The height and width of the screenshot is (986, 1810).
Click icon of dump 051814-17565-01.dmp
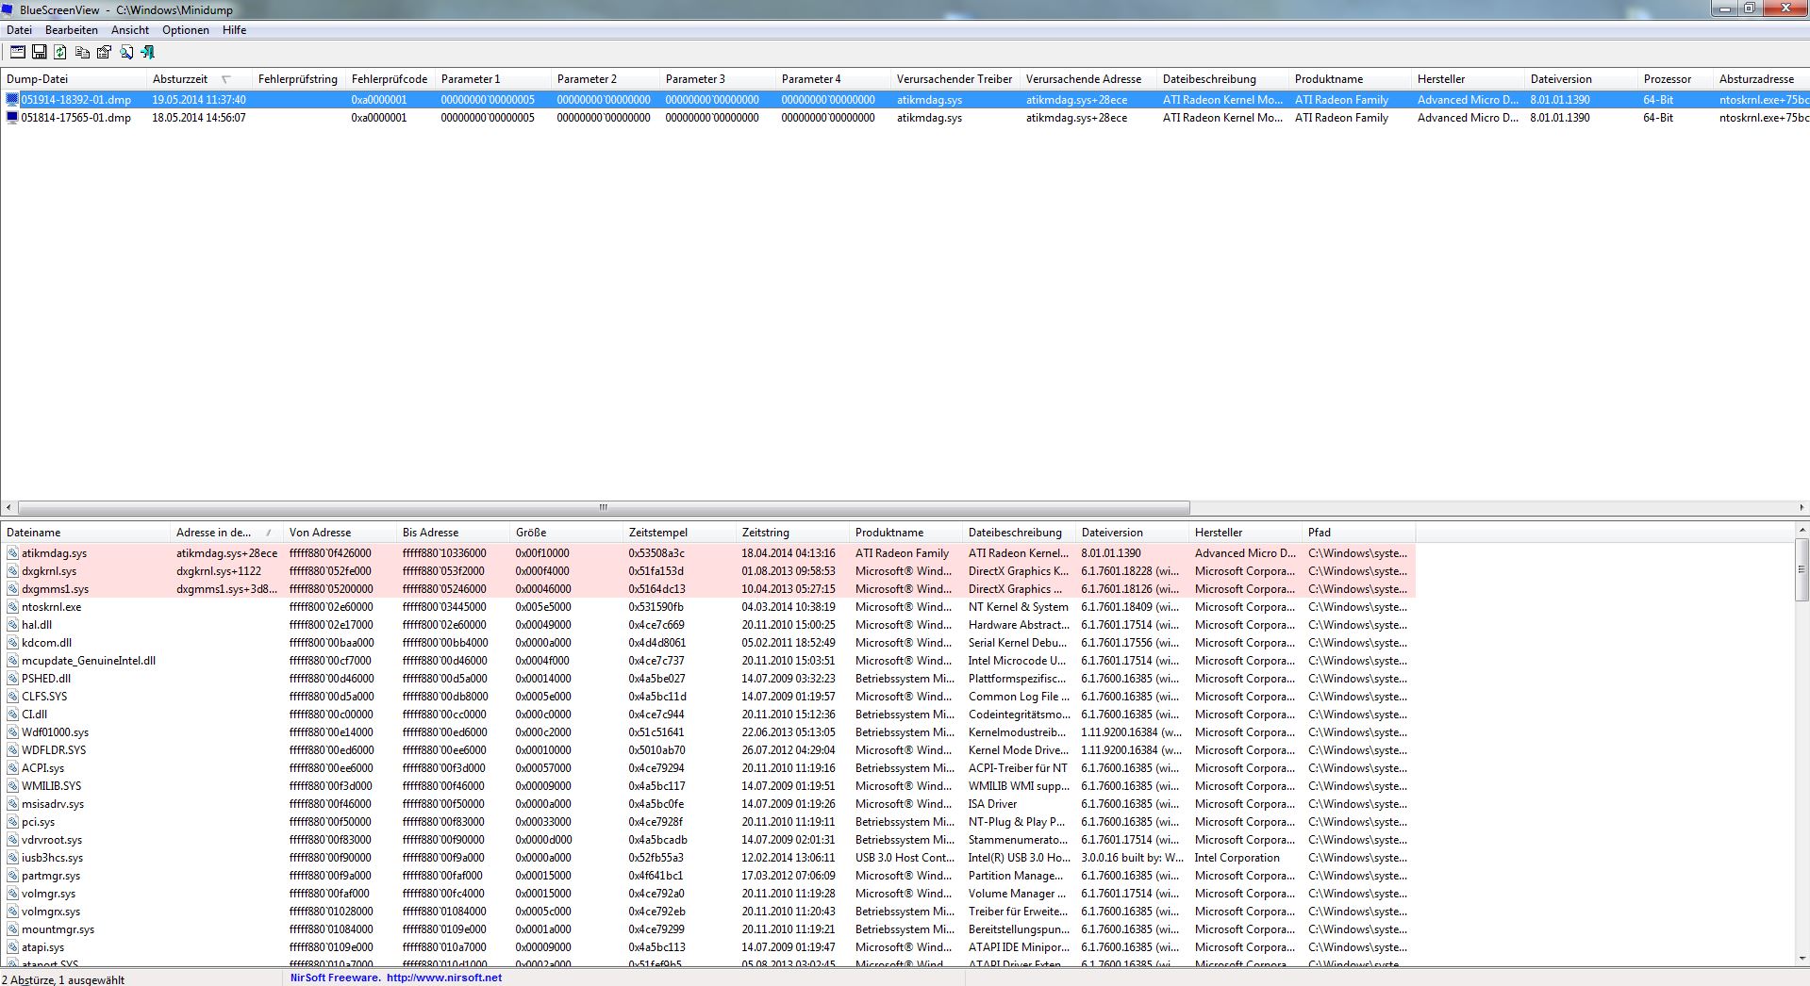(x=12, y=118)
